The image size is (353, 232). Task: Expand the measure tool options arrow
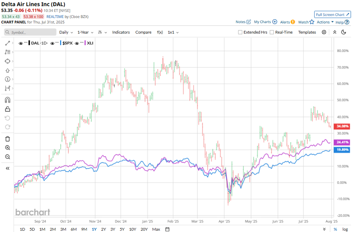point(13,88)
